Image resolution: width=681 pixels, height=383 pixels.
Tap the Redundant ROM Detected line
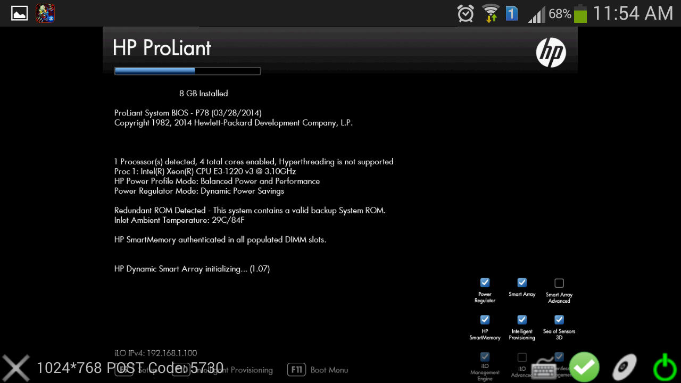click(250, 211)
